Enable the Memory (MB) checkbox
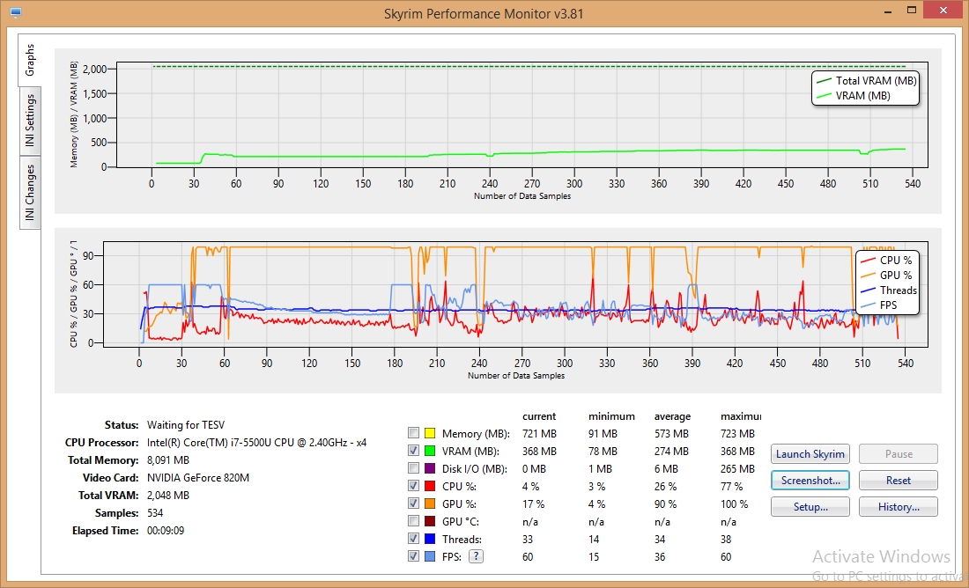969x588 pixels. point(412,433)
